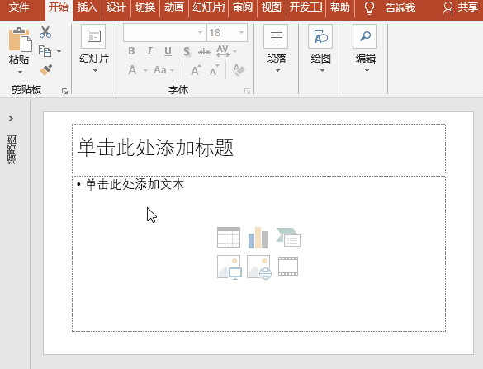Expand the Editing (编辑) dropdown arrow

pos(367,71)
